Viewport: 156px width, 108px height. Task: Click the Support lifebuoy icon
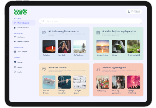(x=15, y=67)
